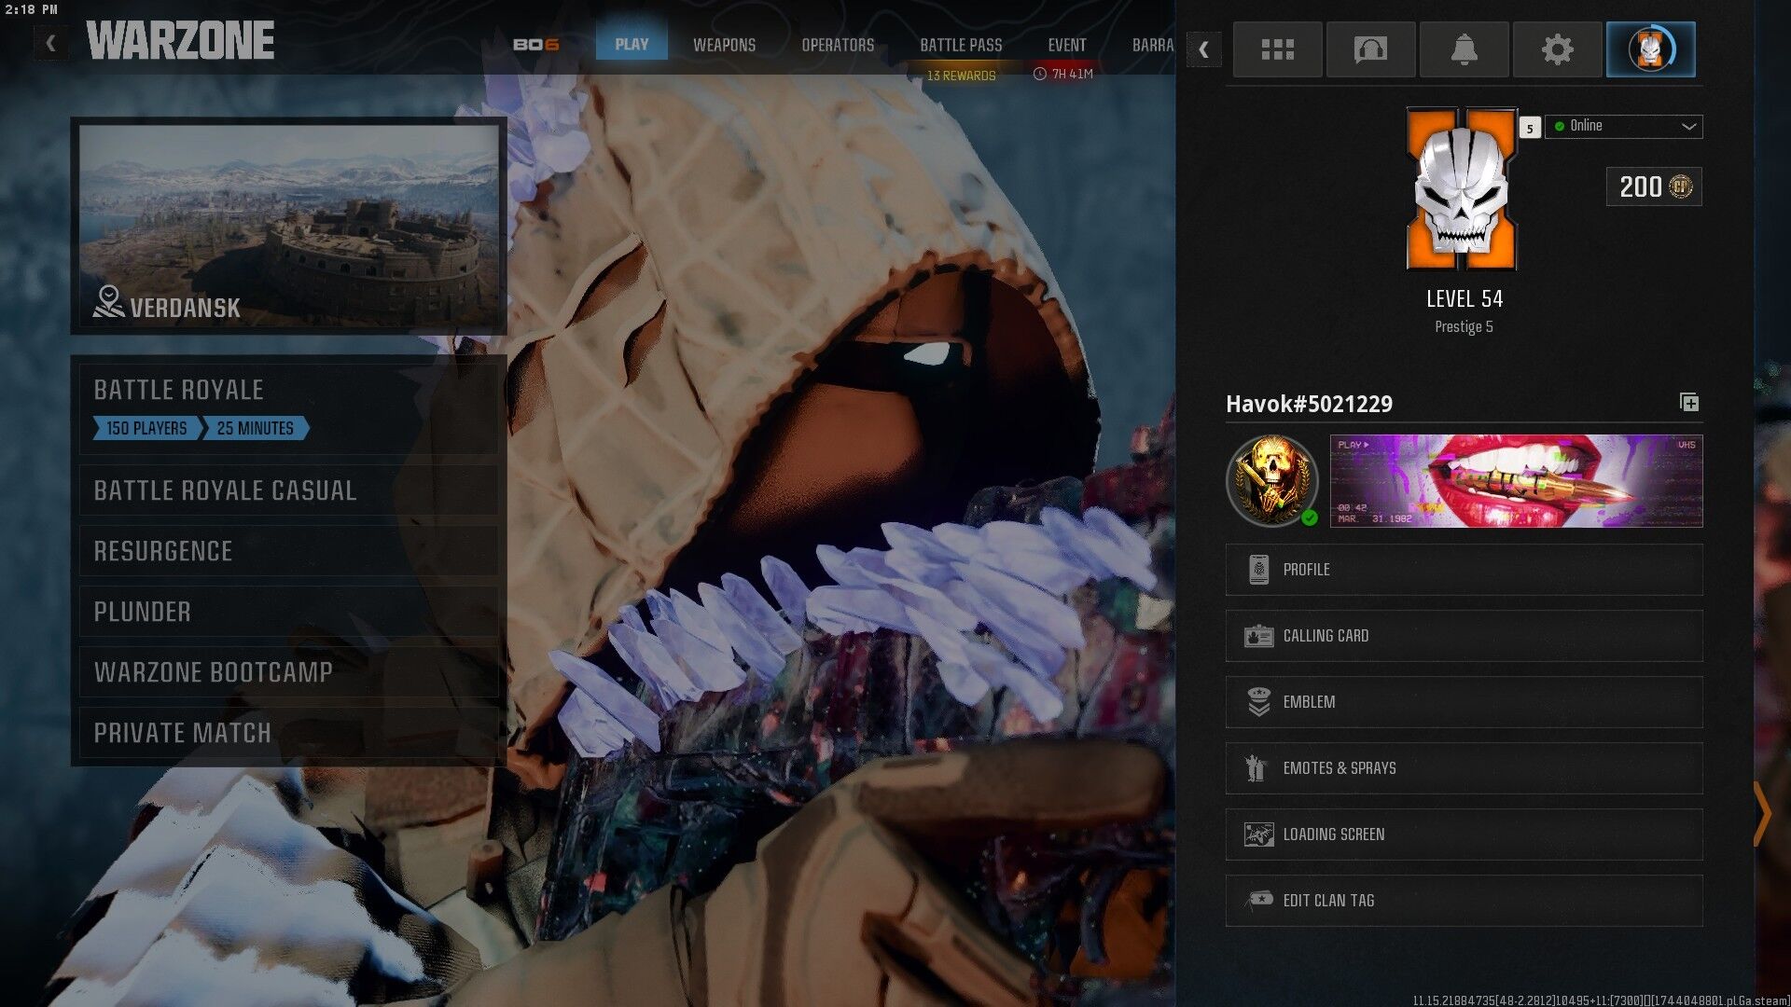Switch to the Weapons tab

724,45
